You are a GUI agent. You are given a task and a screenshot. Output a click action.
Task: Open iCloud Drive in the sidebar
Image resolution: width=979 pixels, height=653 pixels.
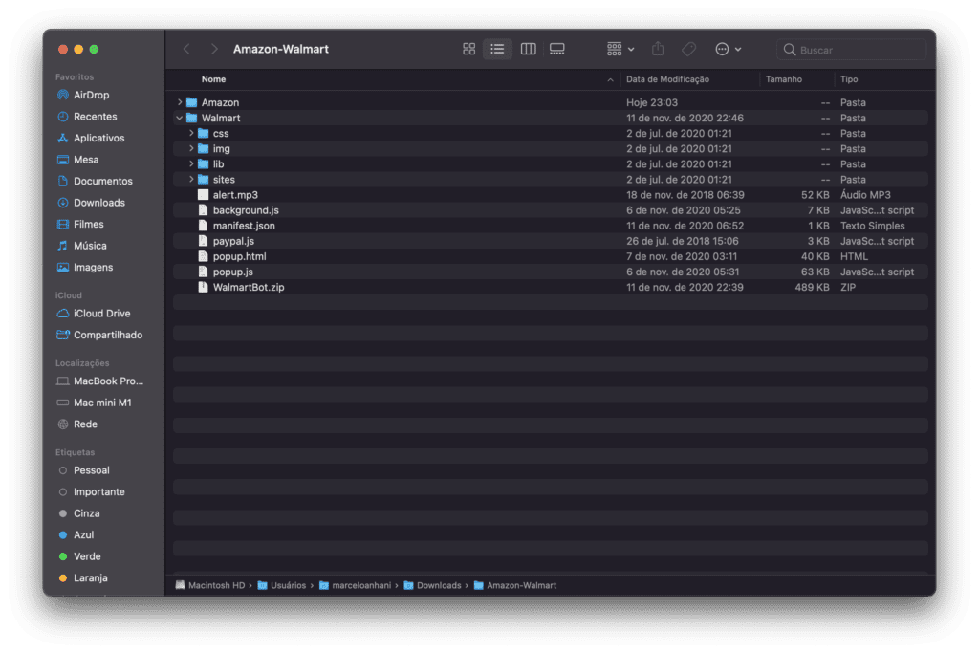point(101,314)
